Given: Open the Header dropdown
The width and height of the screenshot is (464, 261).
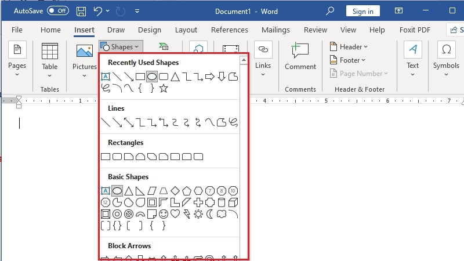Looking at the screenshot, I should click(349, 47).
